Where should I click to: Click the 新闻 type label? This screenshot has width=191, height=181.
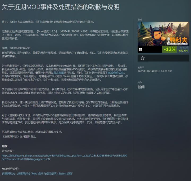point(141,87)
